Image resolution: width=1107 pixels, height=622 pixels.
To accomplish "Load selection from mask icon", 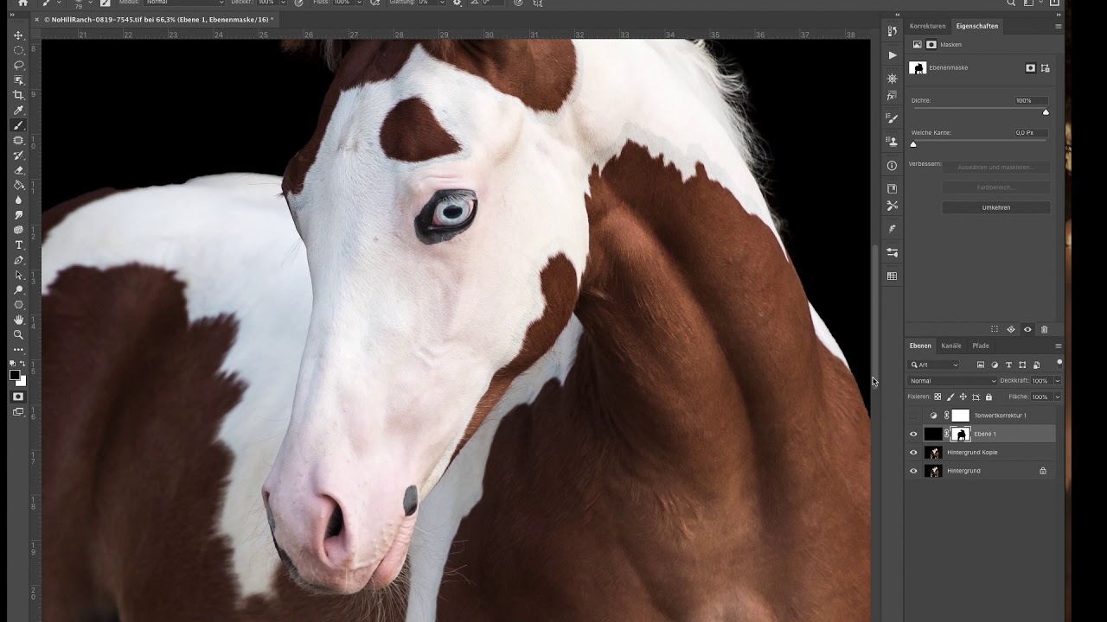I will (x=994, y=329).
